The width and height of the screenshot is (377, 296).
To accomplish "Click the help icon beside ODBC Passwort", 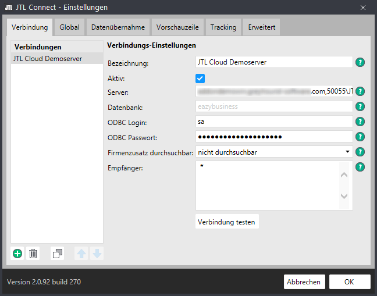I will [360, 137].
